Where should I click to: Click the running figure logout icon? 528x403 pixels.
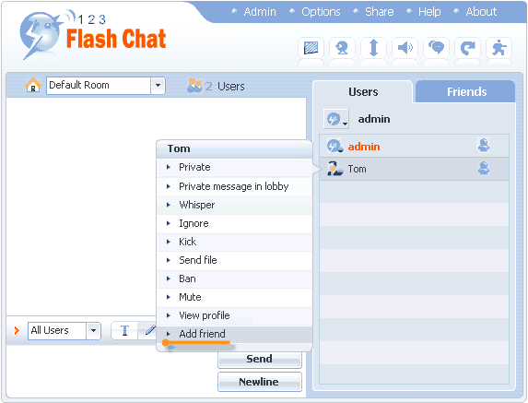click(x=499, y=48)
